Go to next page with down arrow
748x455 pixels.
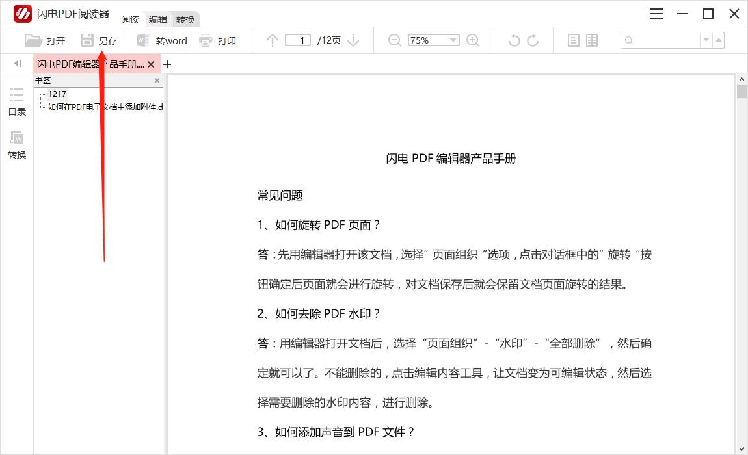pos(353,40)
